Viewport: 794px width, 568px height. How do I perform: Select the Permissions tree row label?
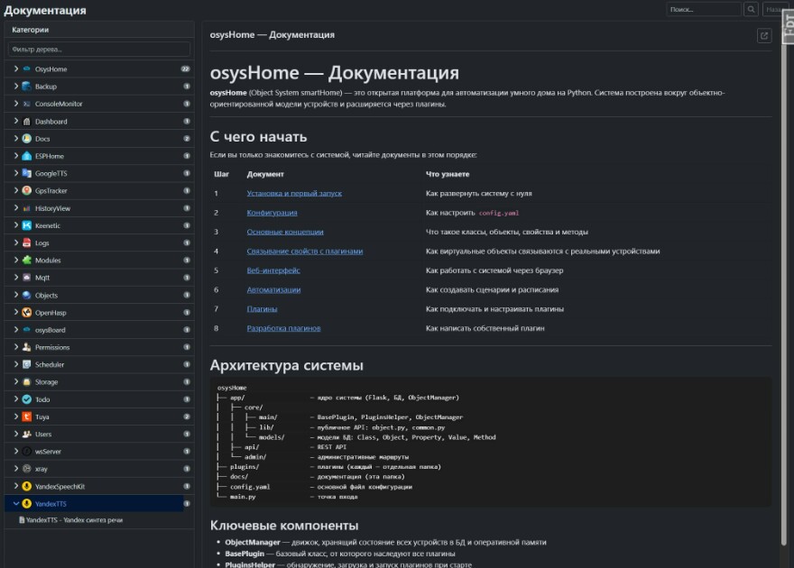click(x=52, y=347)
